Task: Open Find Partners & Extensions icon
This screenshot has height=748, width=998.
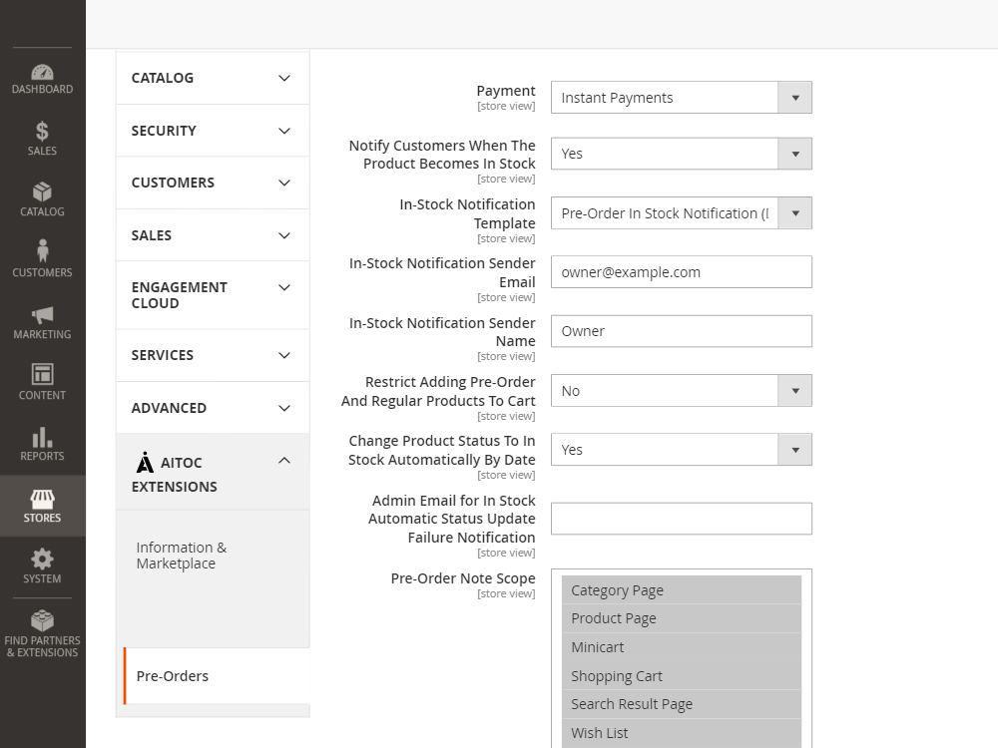Action: (42, 620)
